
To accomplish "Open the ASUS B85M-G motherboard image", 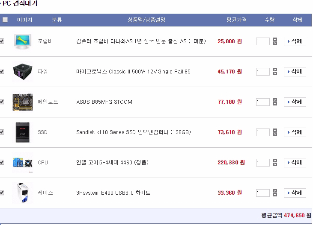I will 23,102.
